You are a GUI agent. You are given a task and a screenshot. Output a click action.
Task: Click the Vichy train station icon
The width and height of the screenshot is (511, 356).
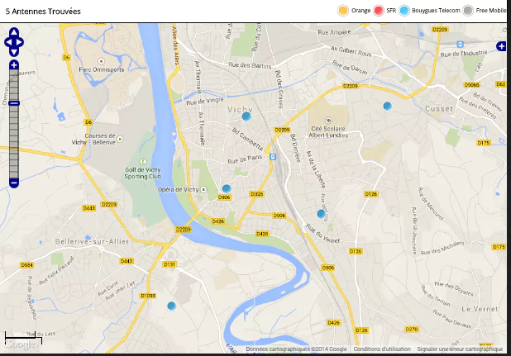[x=273, y=157]
